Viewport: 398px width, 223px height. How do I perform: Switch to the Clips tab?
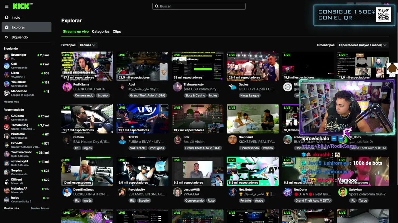tap(117, 32)
